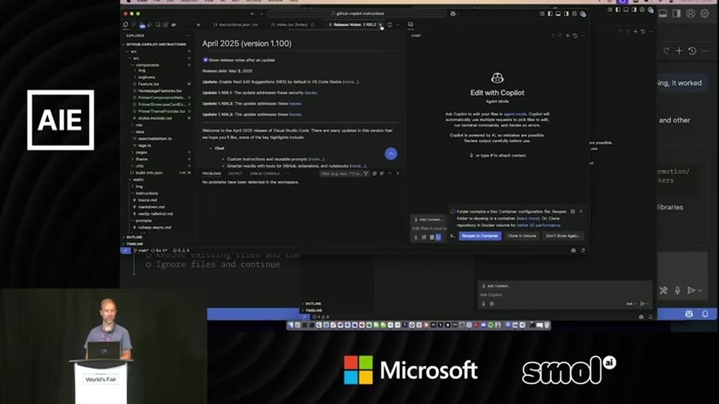Click the Clone in Volume button
Image resolution: width=719 pixels, height=404 pixels.
[x=522, y=236]
